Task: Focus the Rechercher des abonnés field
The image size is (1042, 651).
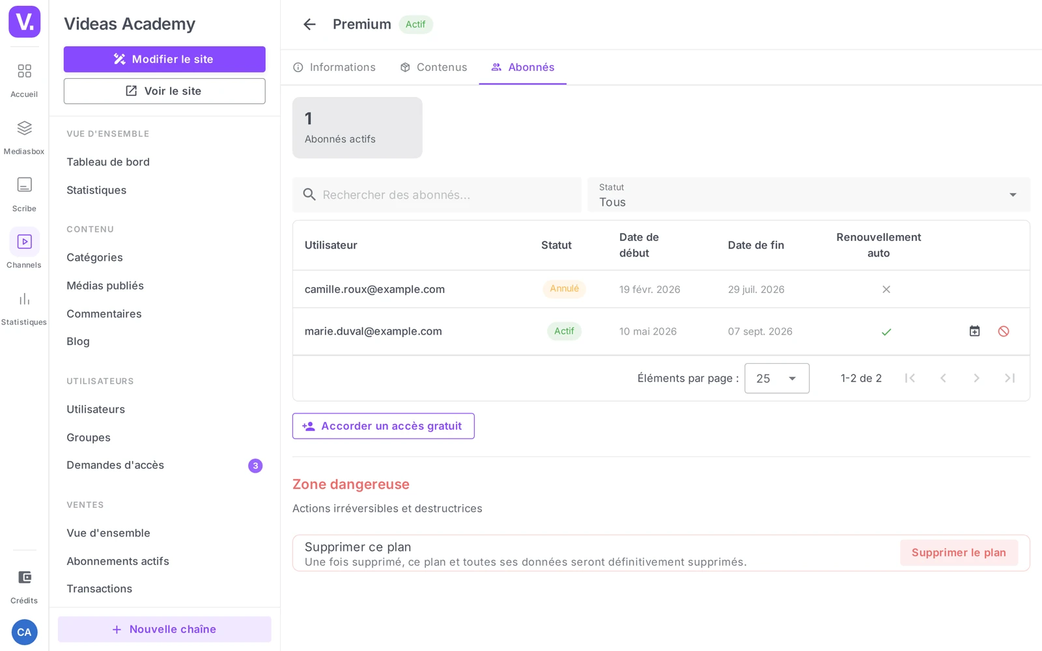Action: click(437, 195)
